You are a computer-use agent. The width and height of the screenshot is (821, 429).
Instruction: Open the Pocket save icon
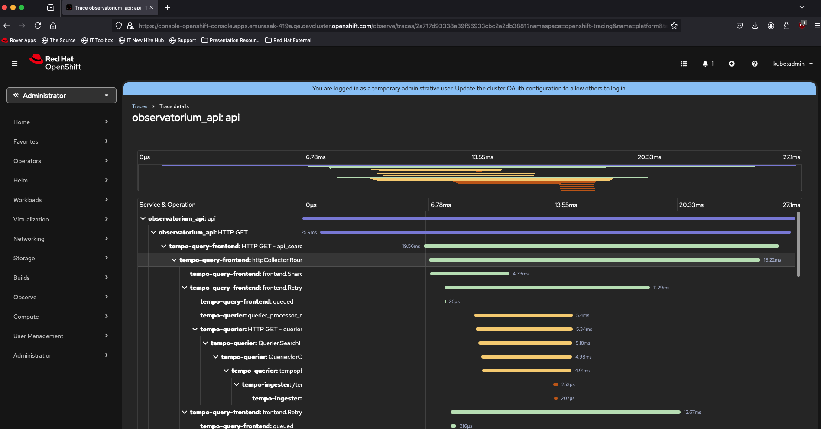click(740, 26)
